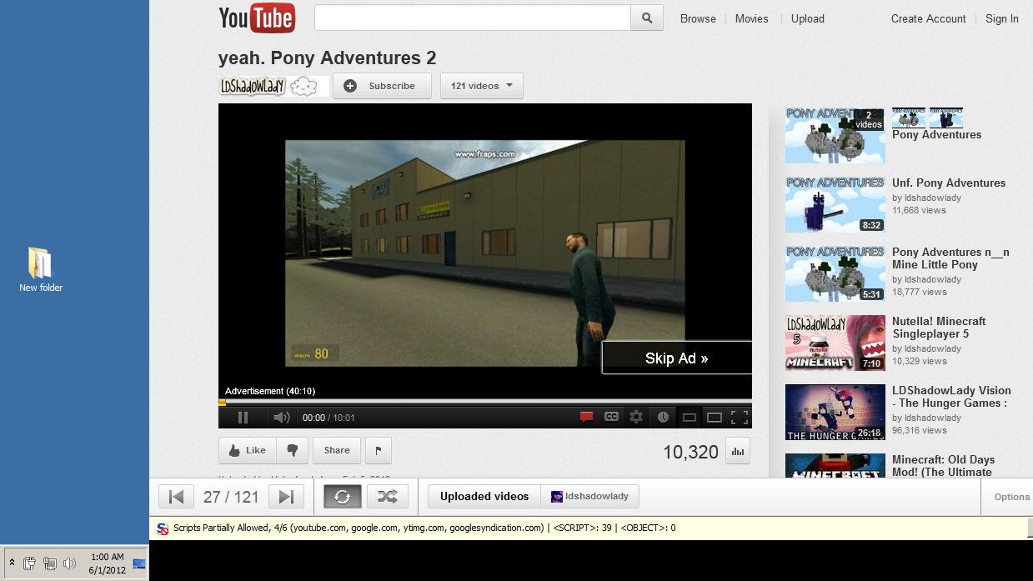Open Nutella! Minecraft Singleplayer 5 title
Screen dimensions: 1033x581
(x=939, y=328)
